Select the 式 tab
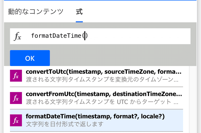The height and width of the screenshot is (133, 201). pyautogui.click(x=79, y=11)
